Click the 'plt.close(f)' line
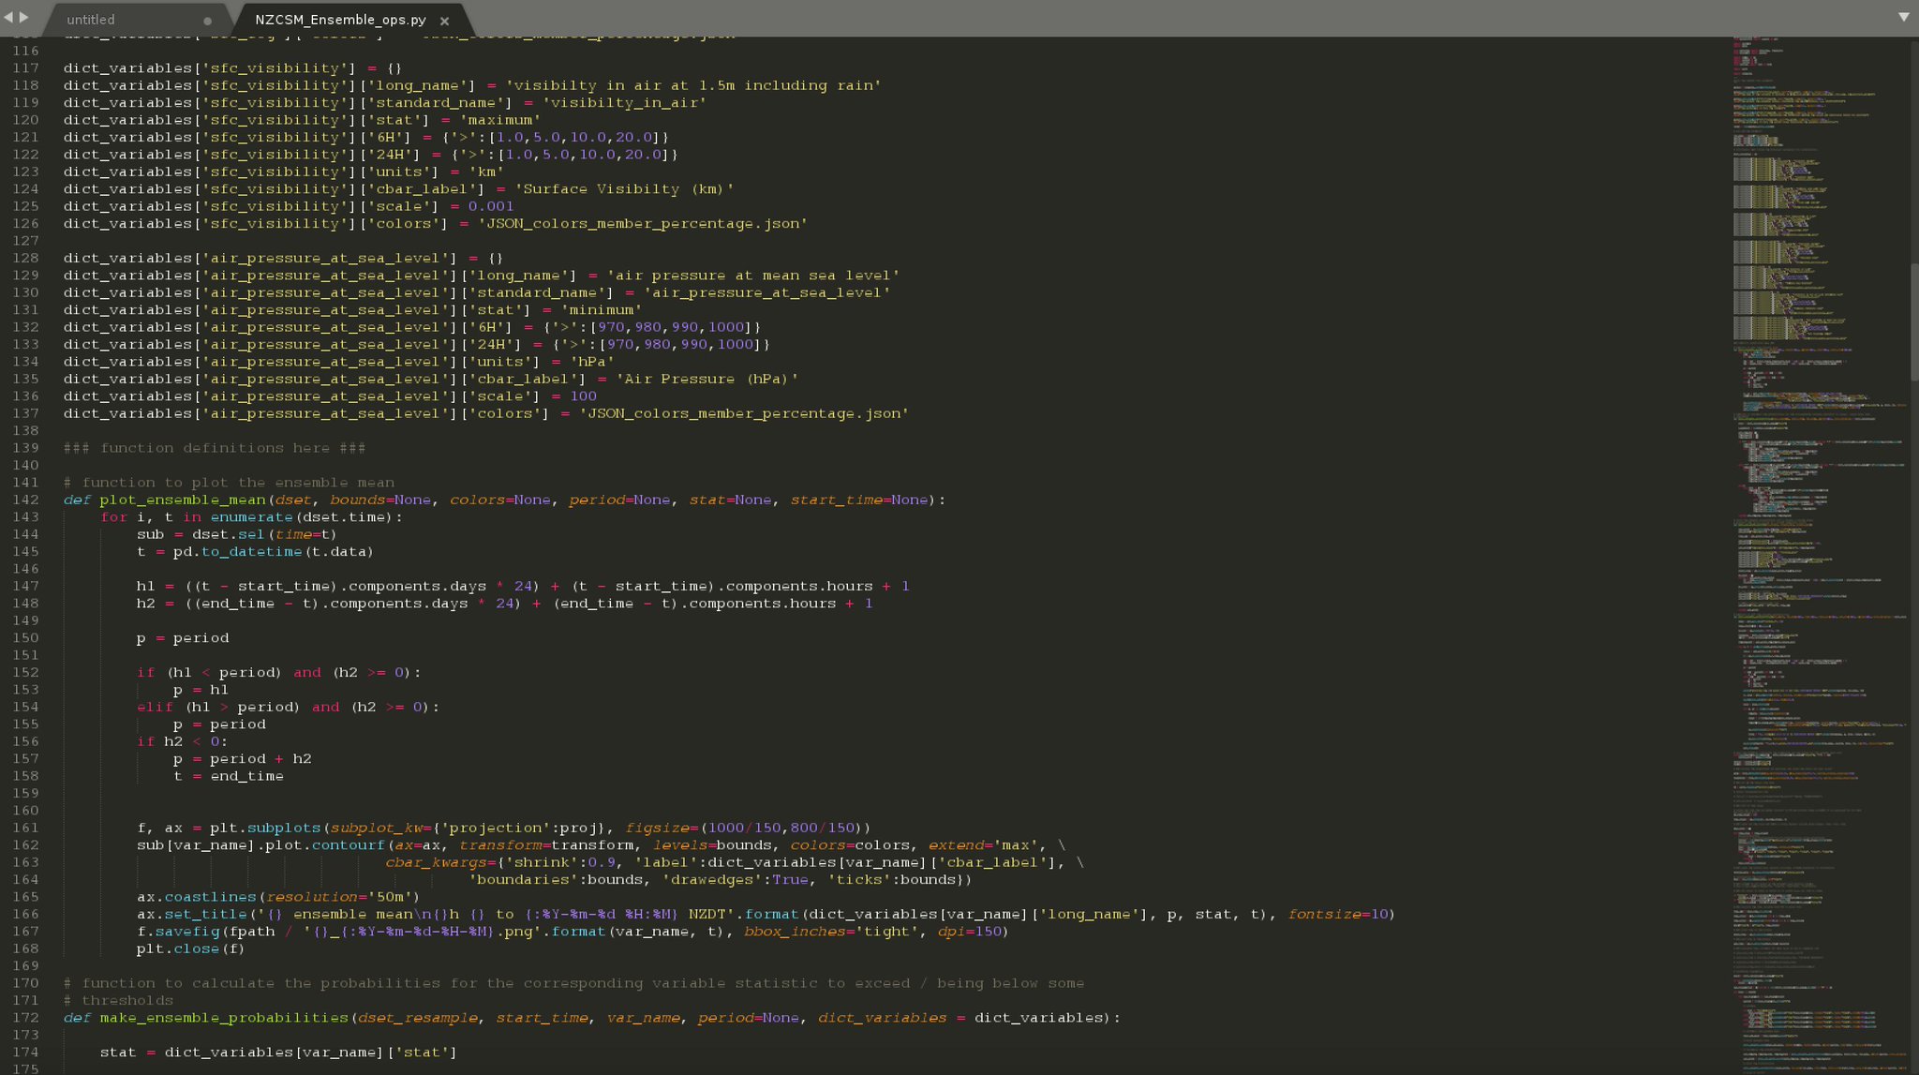The width and height of the screenshot is (1919, 1075). coord(190,948)
